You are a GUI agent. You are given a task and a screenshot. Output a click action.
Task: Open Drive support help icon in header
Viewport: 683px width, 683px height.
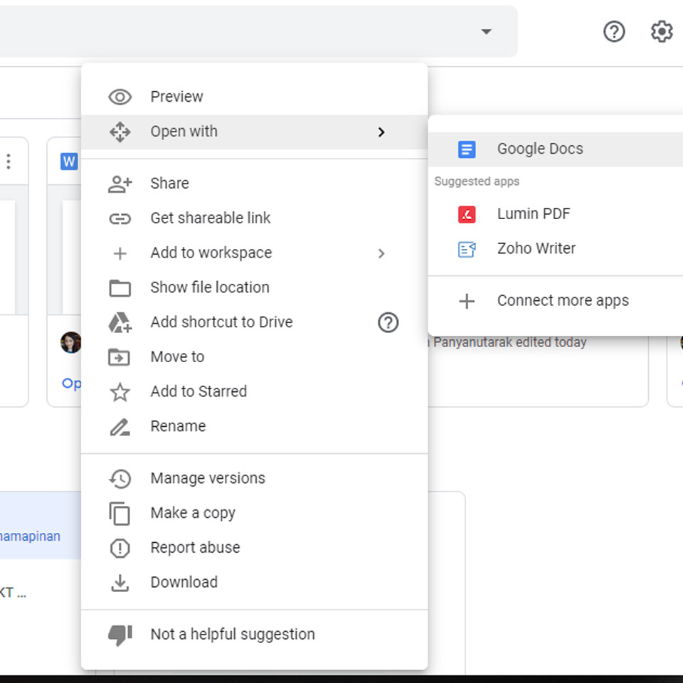click(x=614, y=31)
